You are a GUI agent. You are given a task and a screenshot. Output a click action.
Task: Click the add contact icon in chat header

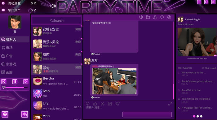(155, 17)
